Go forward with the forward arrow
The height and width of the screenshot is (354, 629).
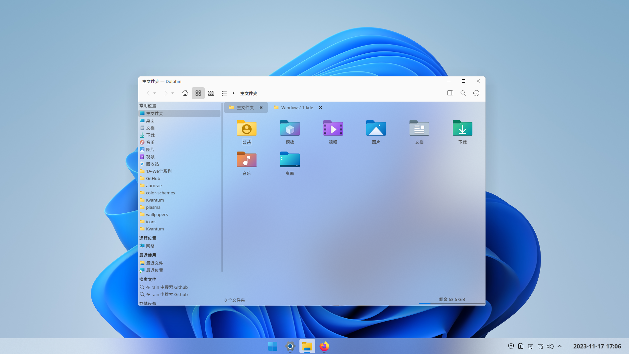[x=166, y=93]
